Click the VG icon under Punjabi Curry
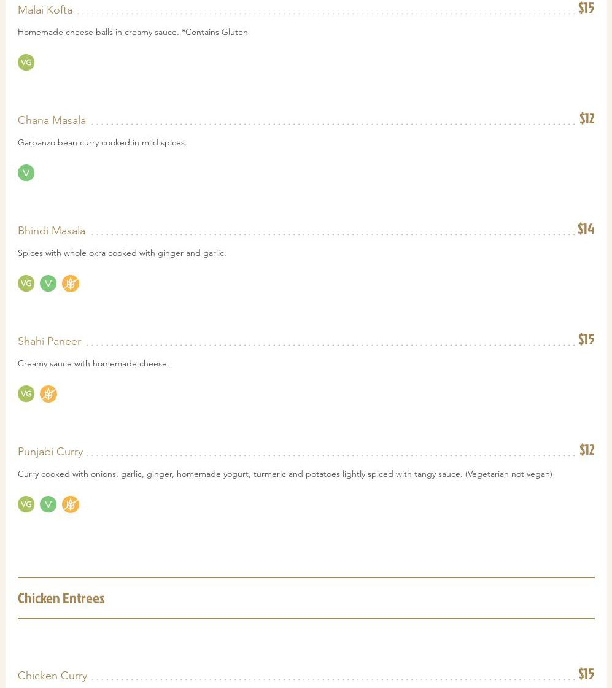This screenshot has width=612, height=688. (x=26, y=504)
